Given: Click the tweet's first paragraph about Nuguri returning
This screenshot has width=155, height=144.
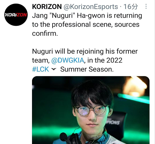Looking at the screenshot, I should coord(87,24).
